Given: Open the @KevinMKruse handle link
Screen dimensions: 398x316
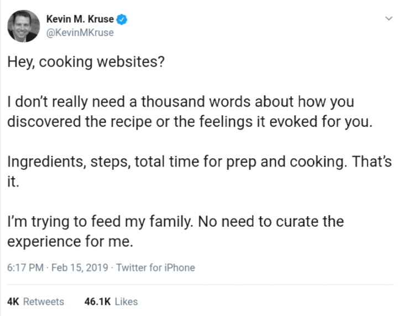Looking at the screenshot, I should tap(80, 33).
